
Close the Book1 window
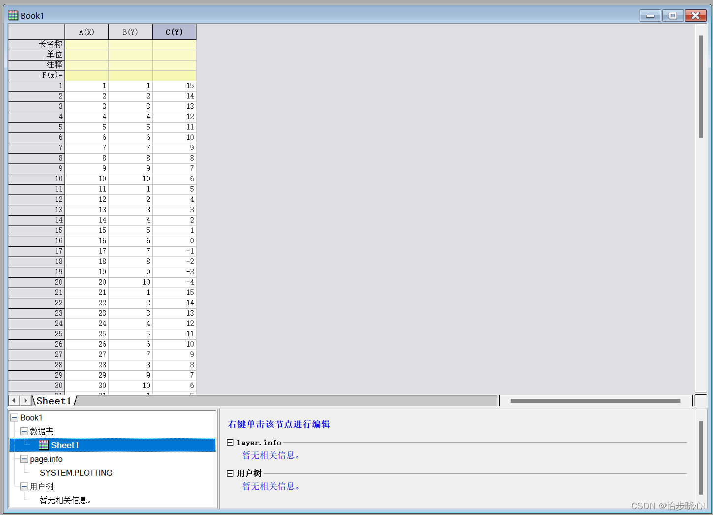pyautogui.click(x=695, y=16)
